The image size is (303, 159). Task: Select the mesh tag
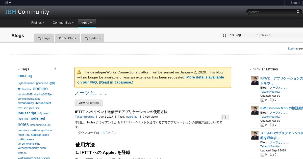(47, 113)
